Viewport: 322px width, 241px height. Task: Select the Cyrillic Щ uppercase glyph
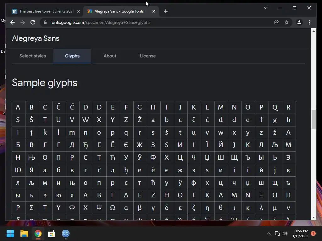click(234, 158)
